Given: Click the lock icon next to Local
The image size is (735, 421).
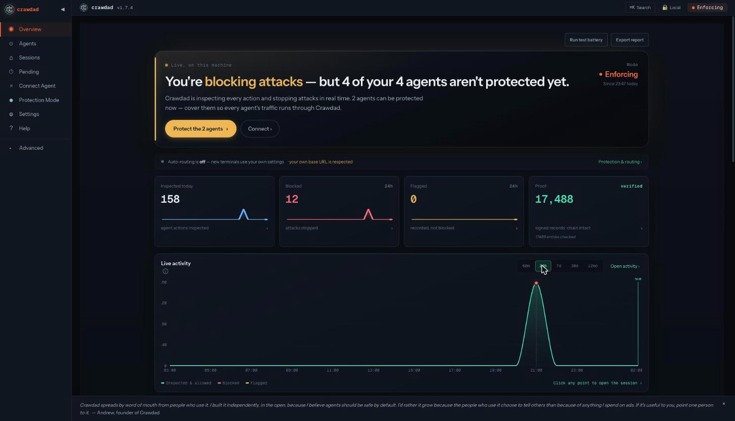Looking at the screenshot, I should 665,8.
